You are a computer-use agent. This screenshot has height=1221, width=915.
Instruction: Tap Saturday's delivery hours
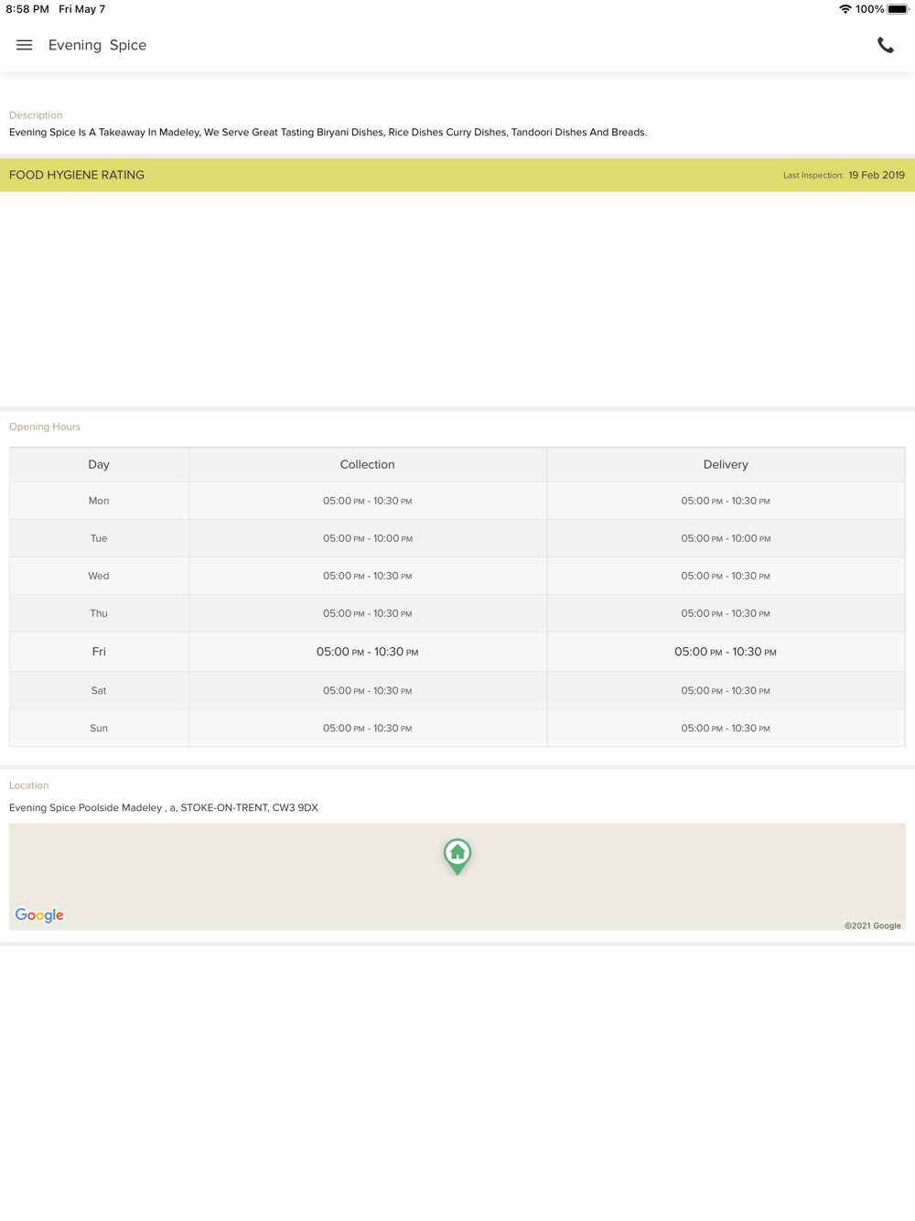(x=726, y=691)
